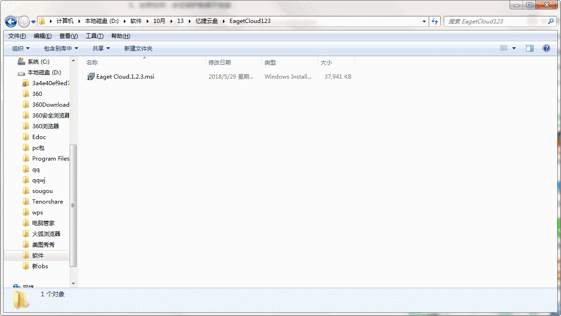Click the Back navigation arrow button
The width and height of the screenshot is (561, 316).
(x=11, y=22)
